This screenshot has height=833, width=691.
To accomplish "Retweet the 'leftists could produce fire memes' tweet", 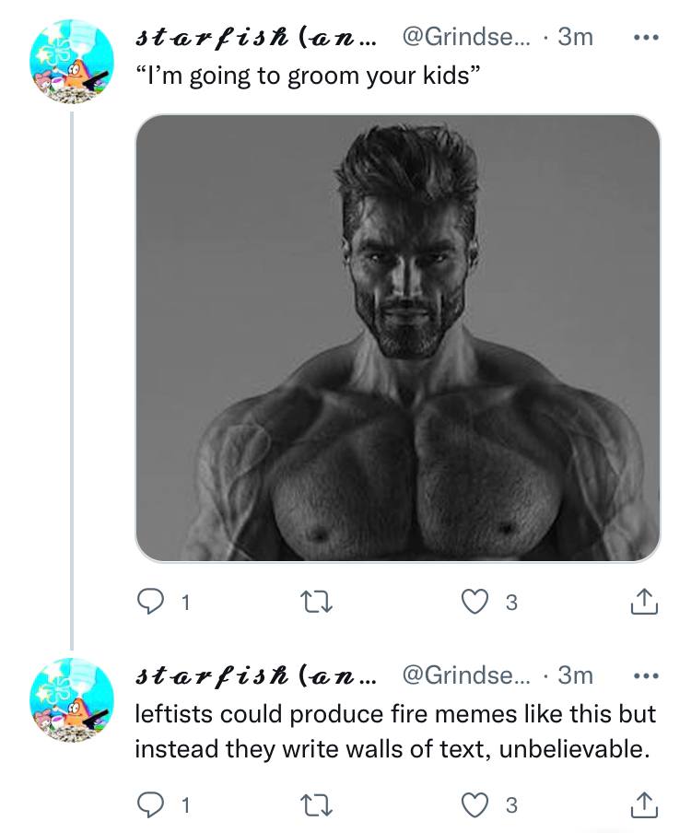I will 317,805.
